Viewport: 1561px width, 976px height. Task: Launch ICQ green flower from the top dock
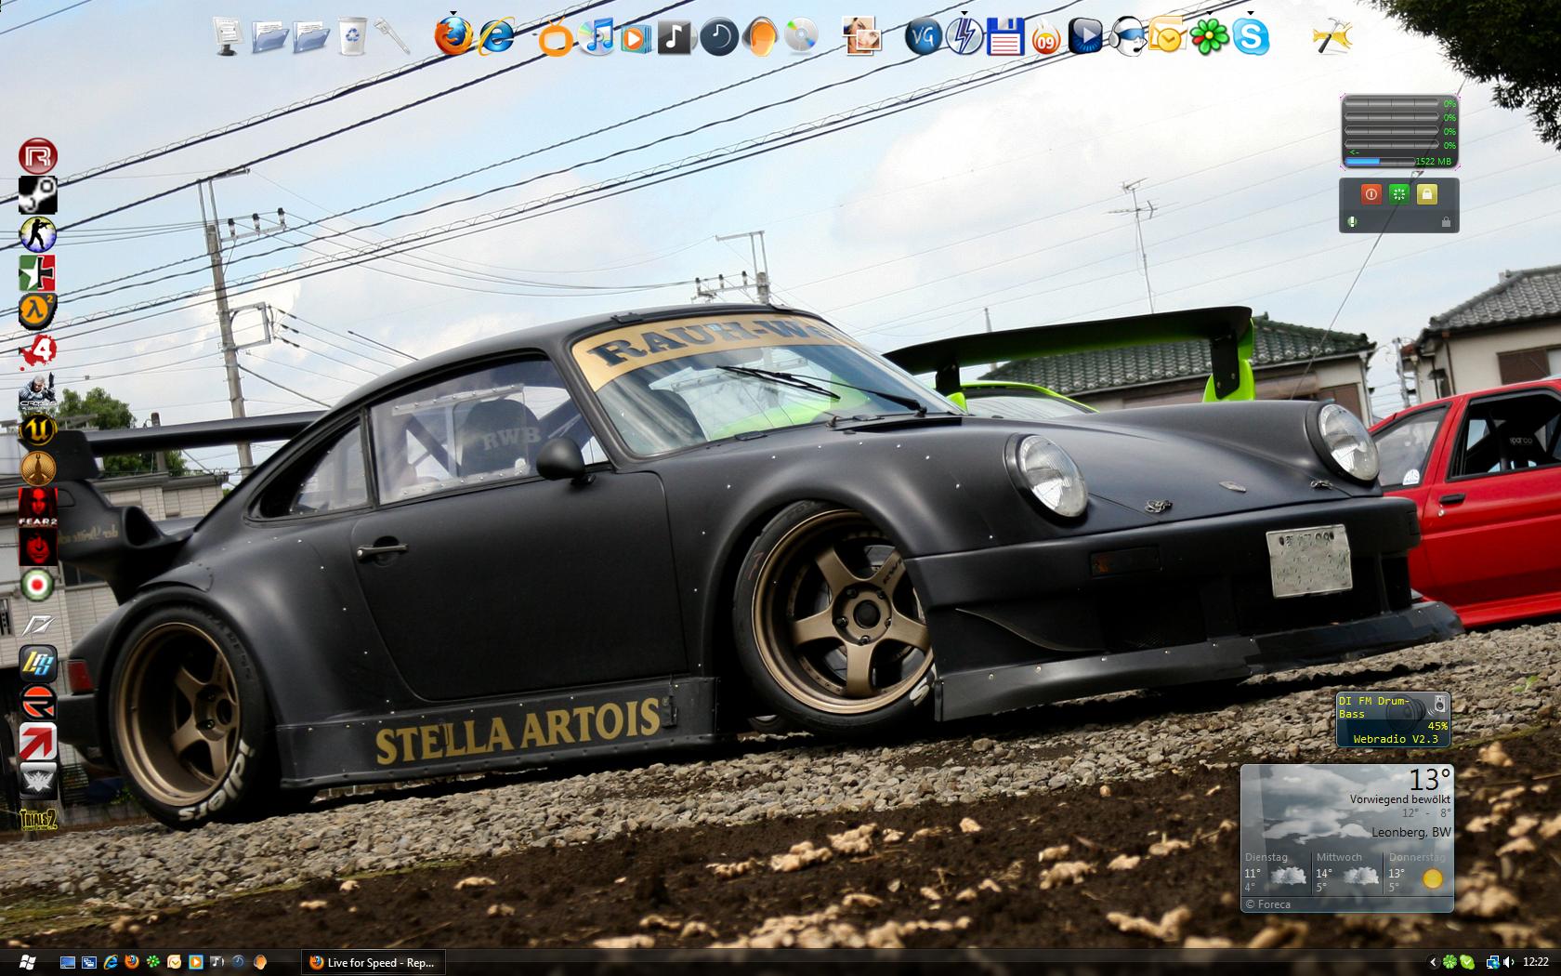[1209, 37]
